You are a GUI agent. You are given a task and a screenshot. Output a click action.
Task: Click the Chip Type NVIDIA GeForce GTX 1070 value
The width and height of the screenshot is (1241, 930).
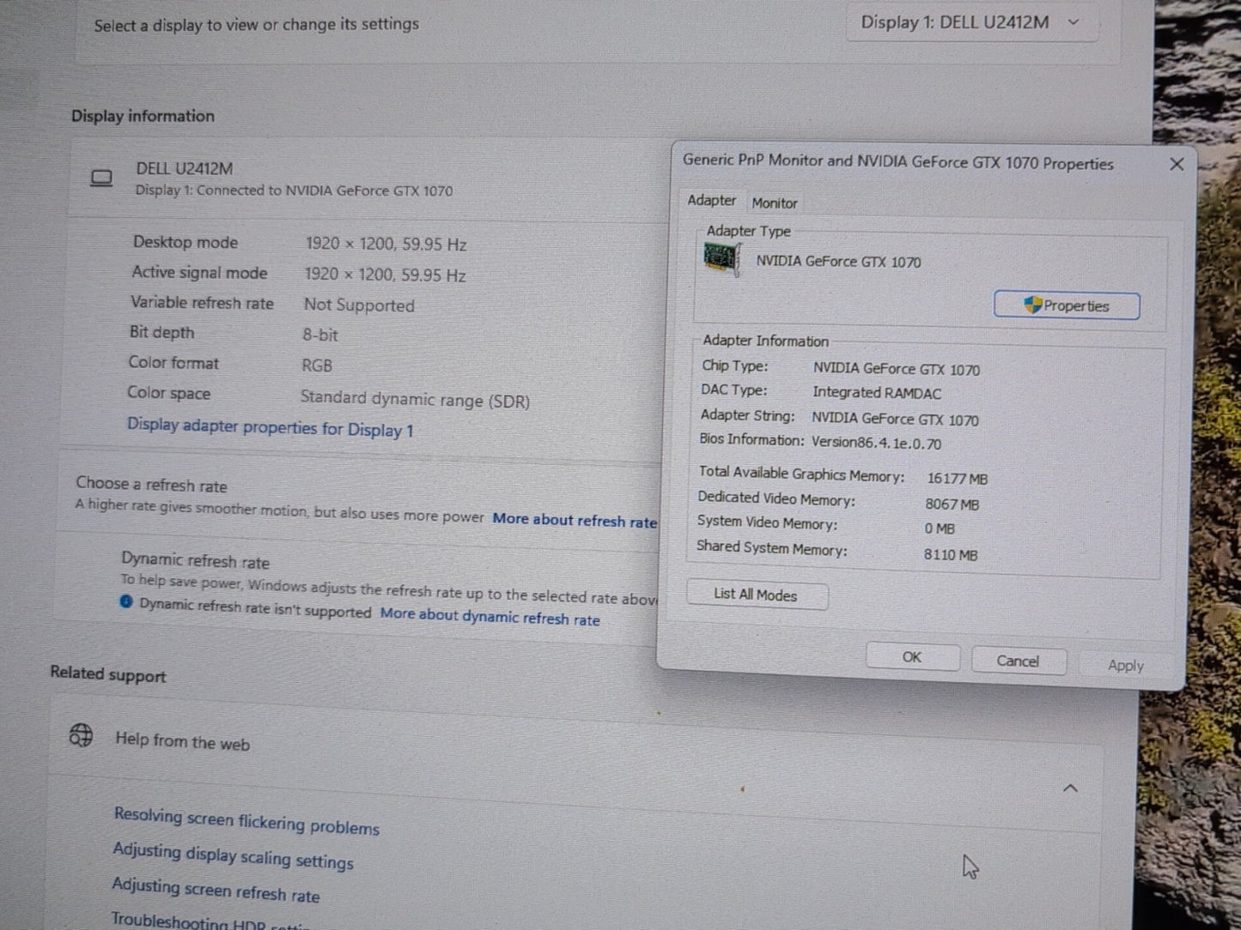click(897, 369)
